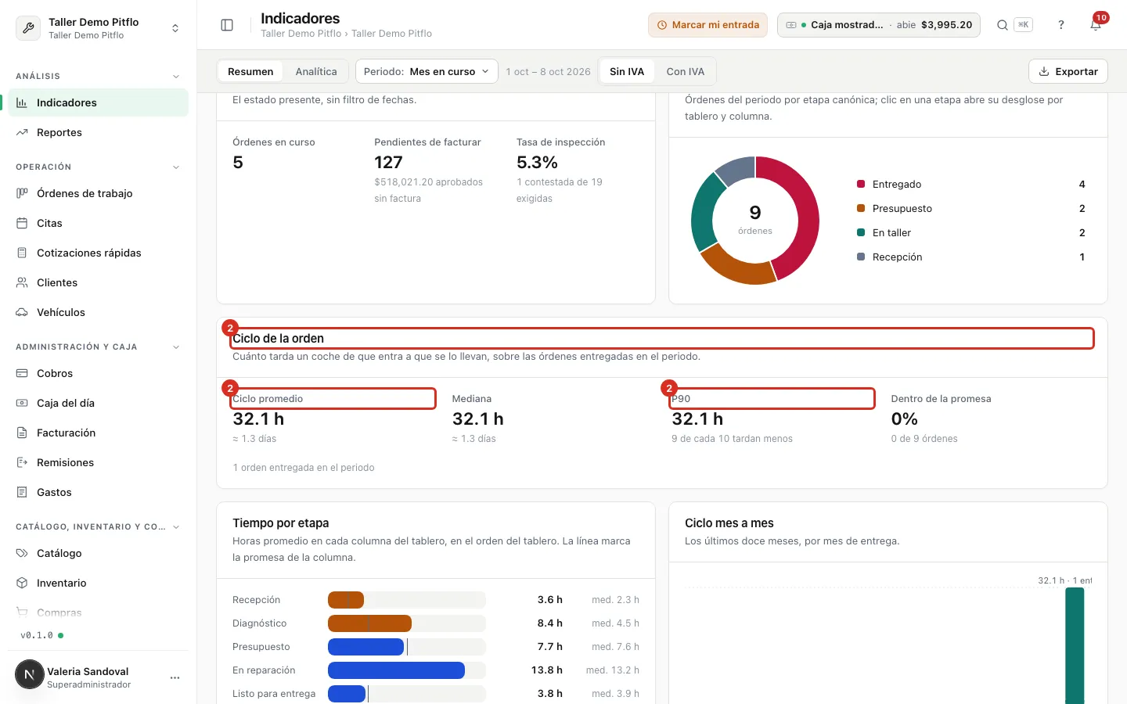Viewport: 1127px width, 704px height.
Task: Click the Remisiones exit-arrow icon
Action: 22,462
